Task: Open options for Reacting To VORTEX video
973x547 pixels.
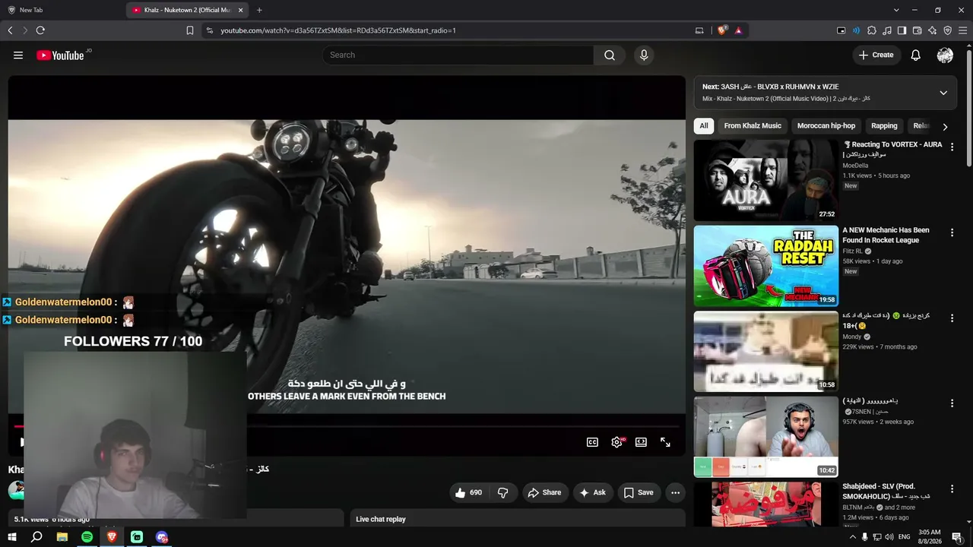Action: coord(952,147)
